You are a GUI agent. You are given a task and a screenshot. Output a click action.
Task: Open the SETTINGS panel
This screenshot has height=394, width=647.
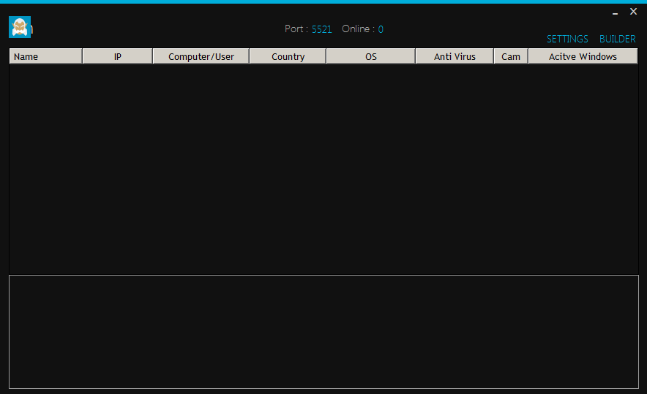point(567,39)
